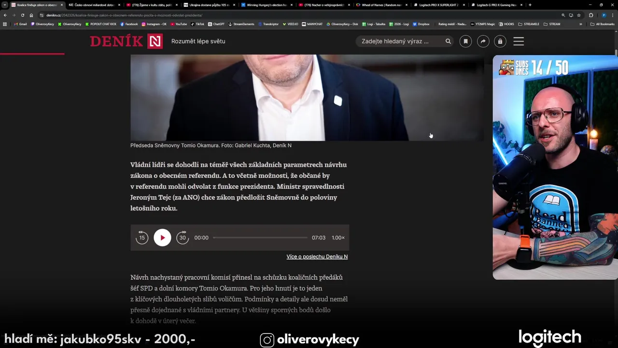Open the Chrome profile avatar
618x348 pixels.
coord(604,15)
